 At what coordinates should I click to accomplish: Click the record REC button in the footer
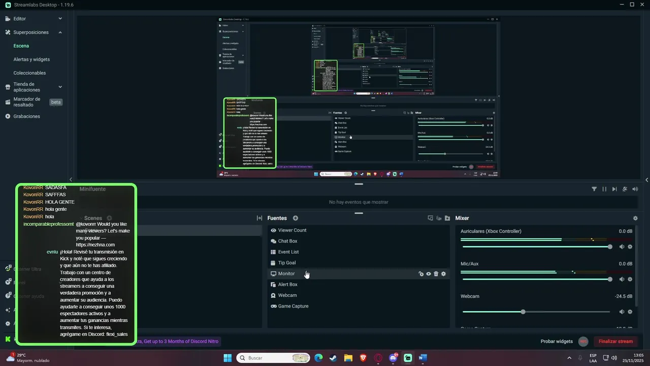pyautogui.click(x=584, y=342)
